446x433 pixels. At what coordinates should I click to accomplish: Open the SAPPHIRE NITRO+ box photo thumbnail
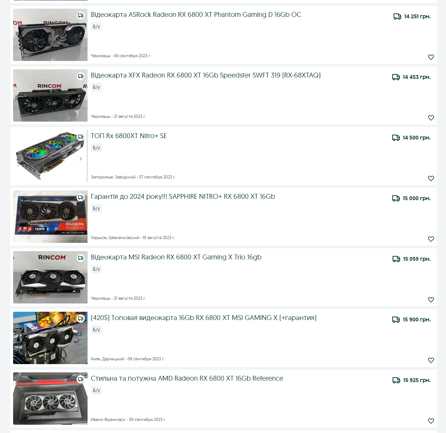50,217
